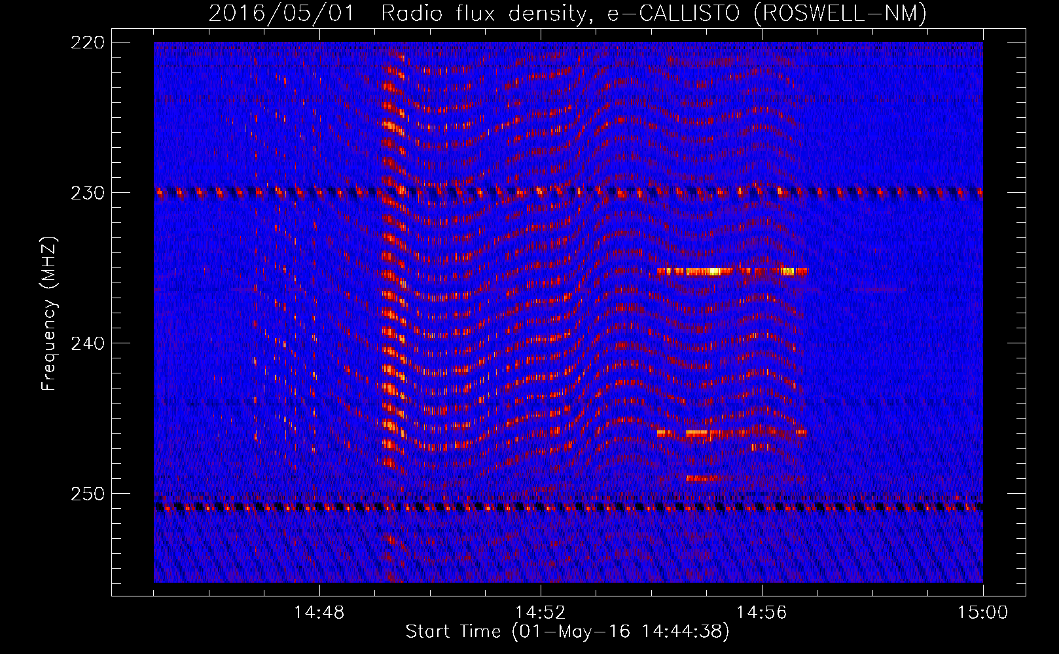Screen dimensions: 1059x654
Task: Click the 14:48 time tick label
Action: pos(319,612)
